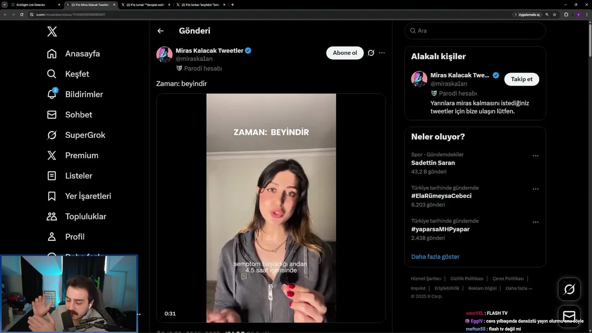Bookmark this page with the star icon
Viewport: 592px width, 333px height.
(555, 14)
